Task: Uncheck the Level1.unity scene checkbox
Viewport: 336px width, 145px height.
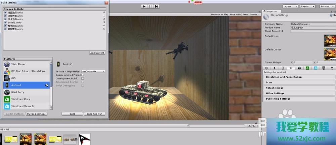Action: click(x=5, y=23)
